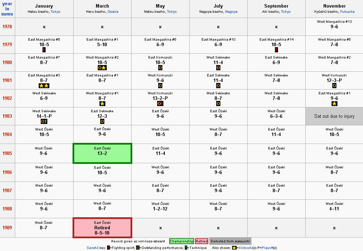The width and height of the screenshot is (363, 251).
Task: Click the OF prize icon under May 1982
Action: tap(160, 104)
